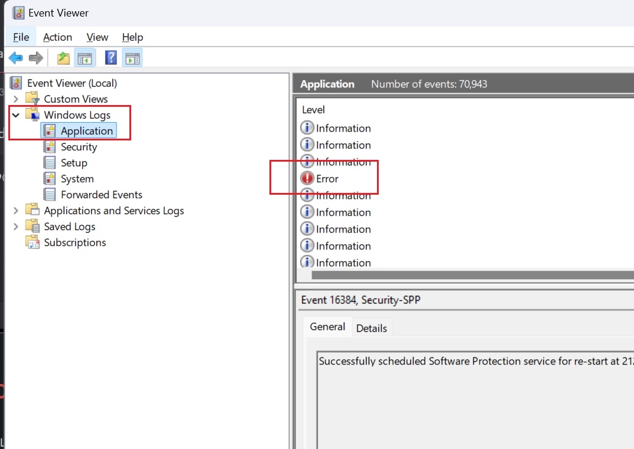Switch to the General tab
Image resolution: width=634 pixels, height=449 pixels.
tap(327, 327)
